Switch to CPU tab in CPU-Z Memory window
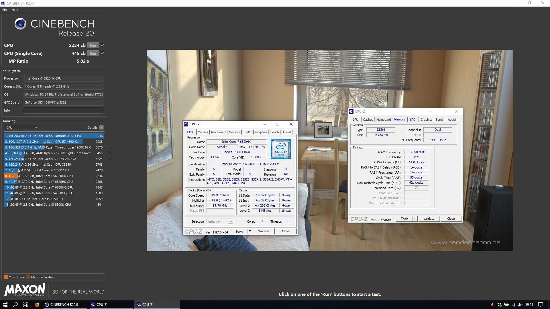Viewport: 550px width, 309px height. [x=355, y=120]
